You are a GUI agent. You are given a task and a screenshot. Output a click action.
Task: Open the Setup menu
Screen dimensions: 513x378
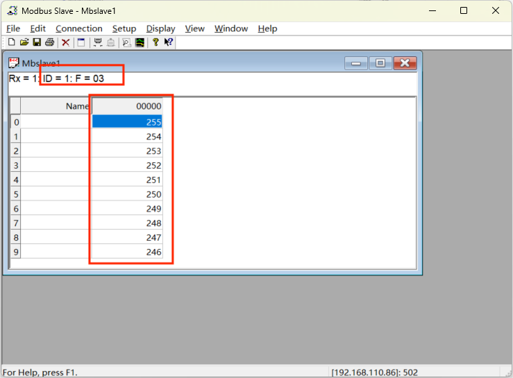[x=124, y=28]
